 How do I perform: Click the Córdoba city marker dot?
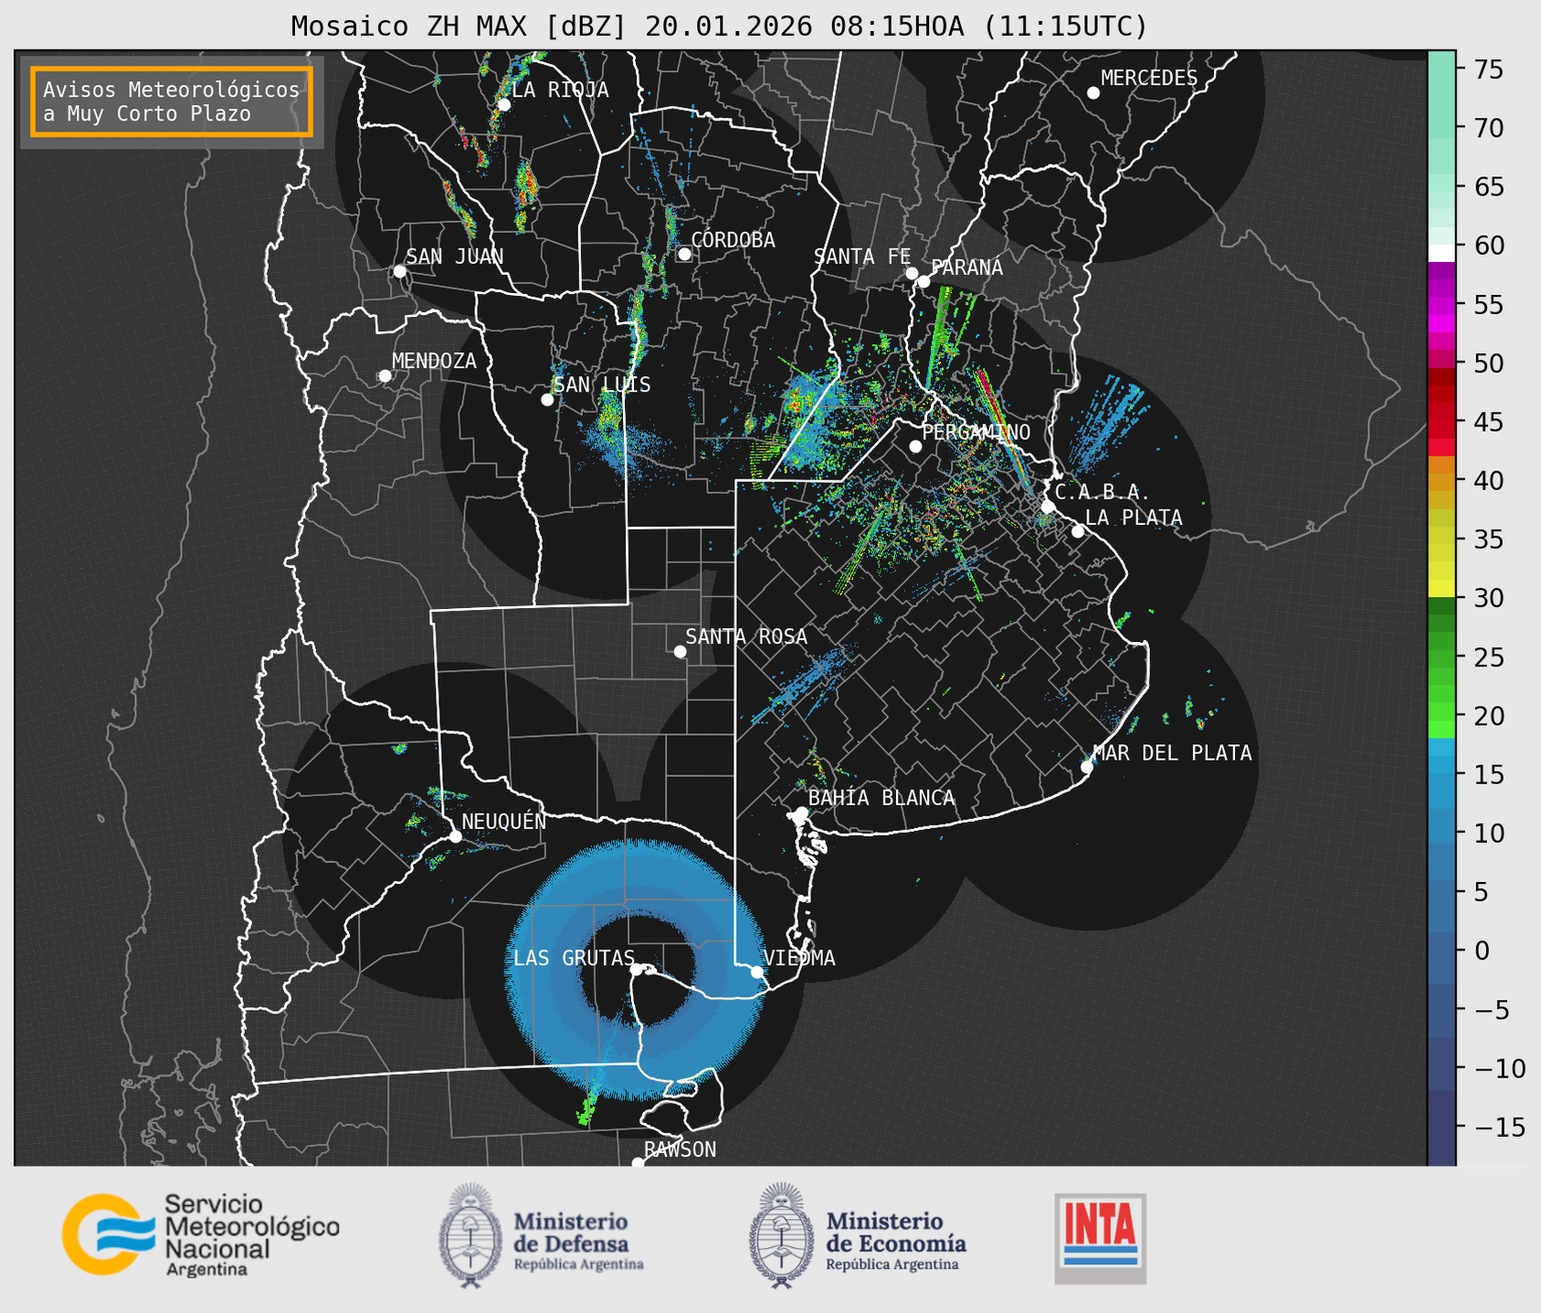[x=684, y=254]
